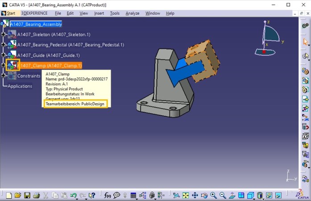Click the Cut scissors icon

[x=46, y=196]
